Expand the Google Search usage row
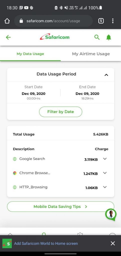 (105, 159)
